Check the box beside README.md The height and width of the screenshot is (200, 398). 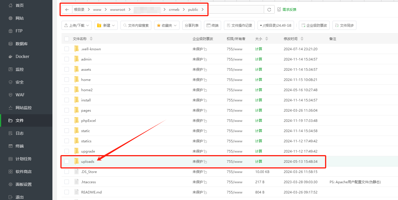coord(67,192)
